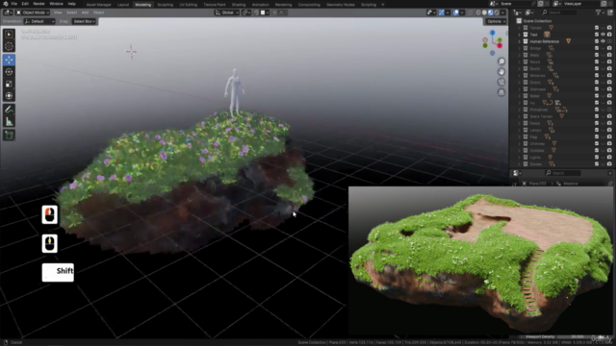Image resolution: width=616 pixels, height=346 pixels.
Task: Add a new workspace with plus button
Action: tap(383, 5)
